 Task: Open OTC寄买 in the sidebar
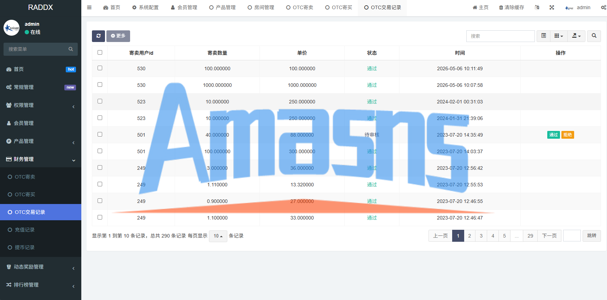[41, 194]
